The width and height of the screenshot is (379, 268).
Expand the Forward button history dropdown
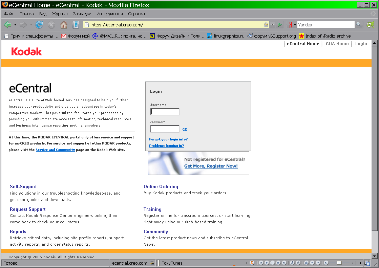31,25
